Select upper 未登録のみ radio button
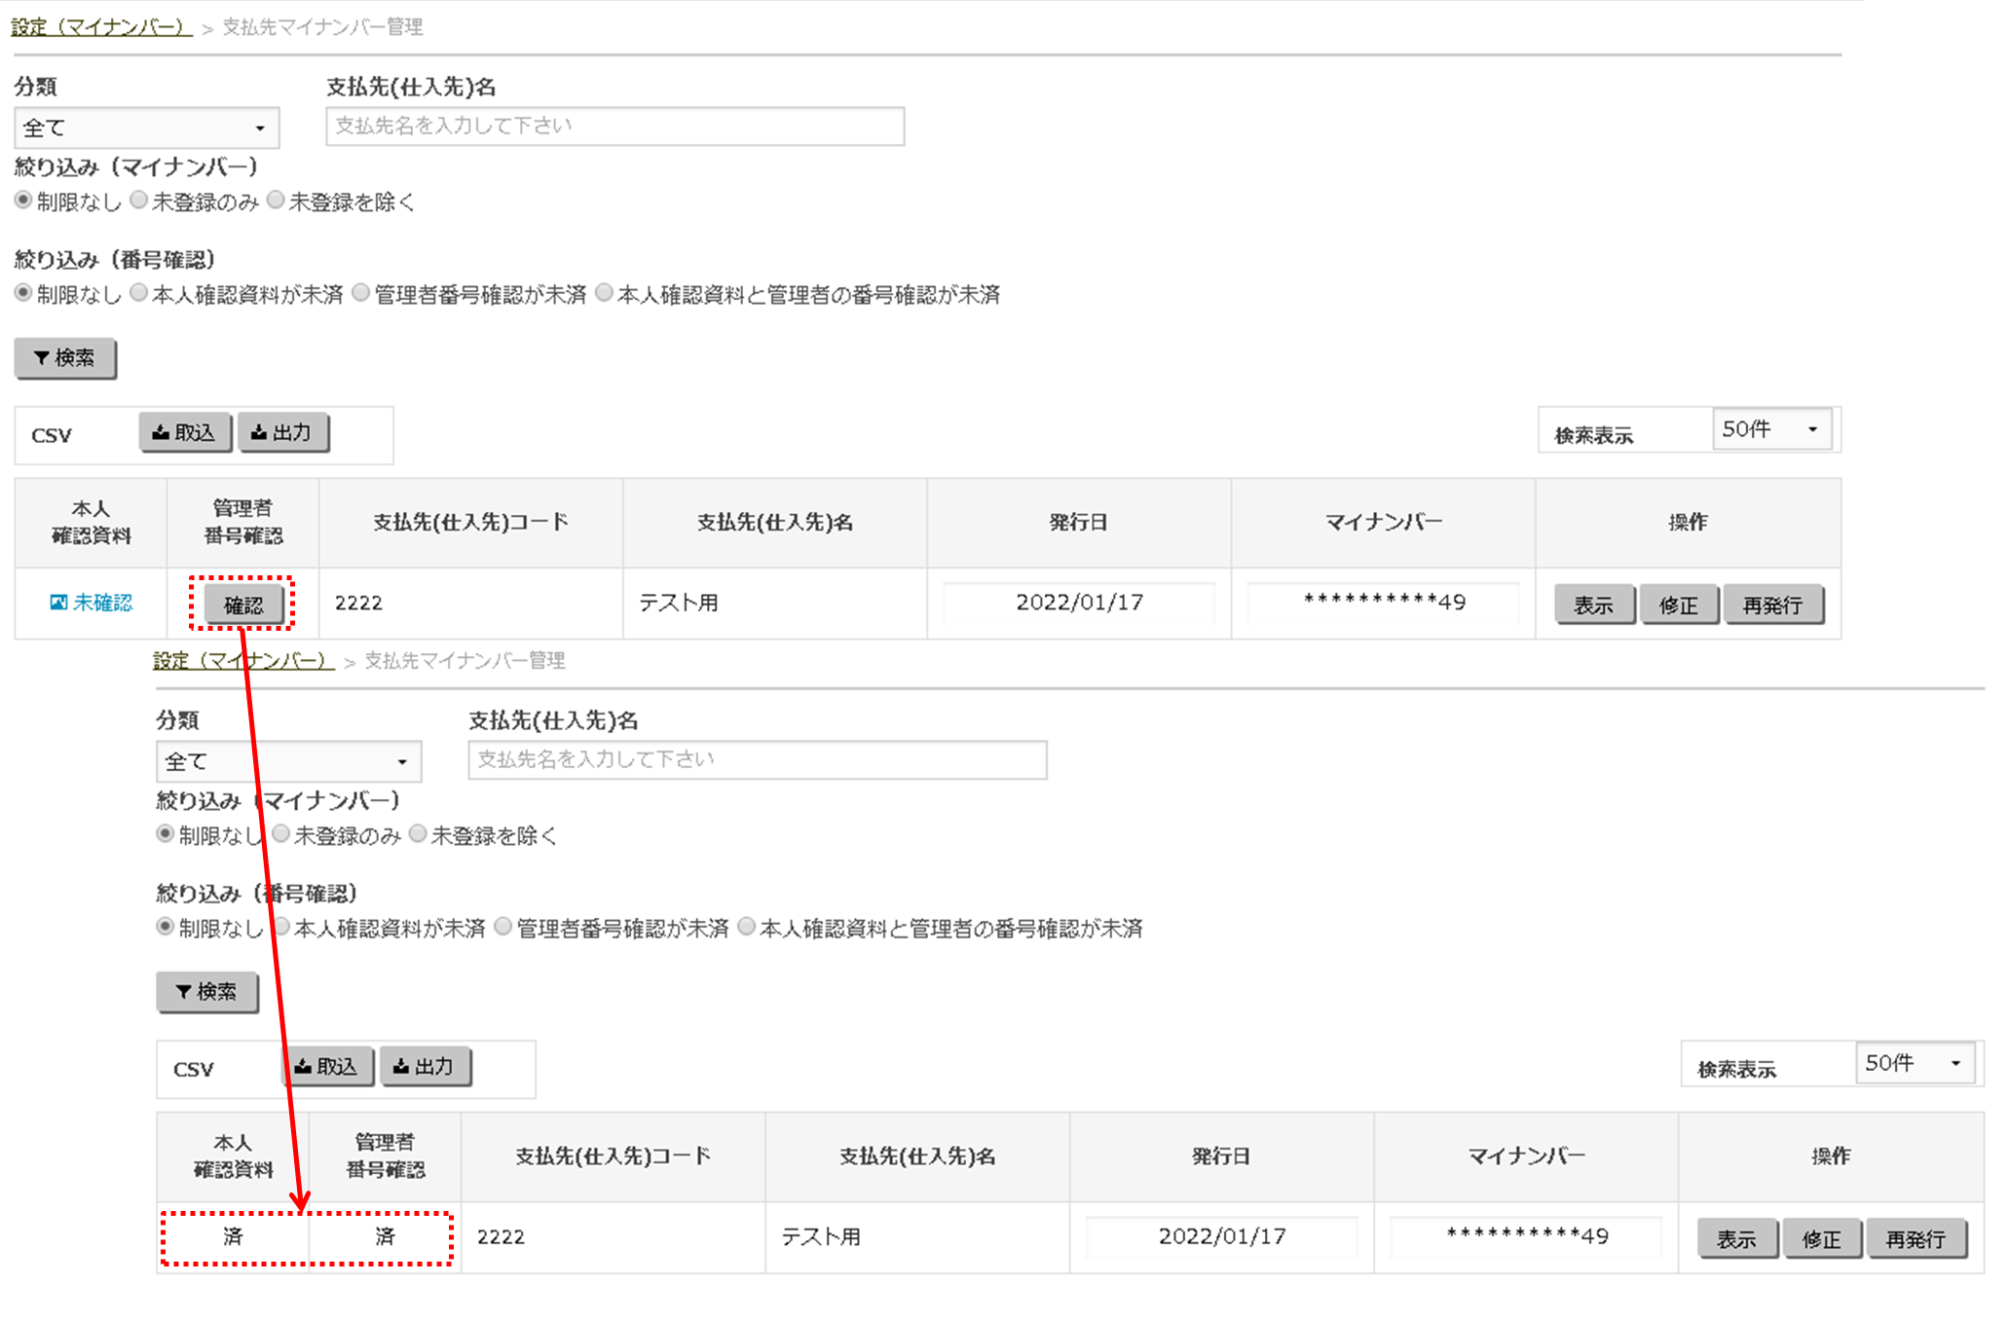The height and width of the screenshot is (1321, 2008). point(139,201)
